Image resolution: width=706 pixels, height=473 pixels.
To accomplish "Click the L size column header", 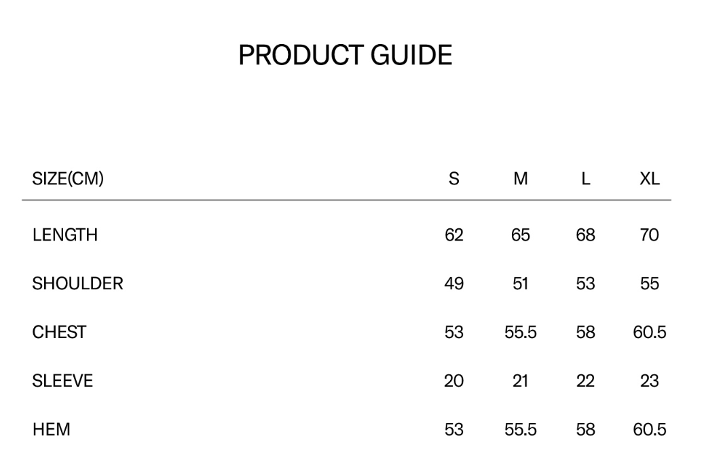I will 585,178.
